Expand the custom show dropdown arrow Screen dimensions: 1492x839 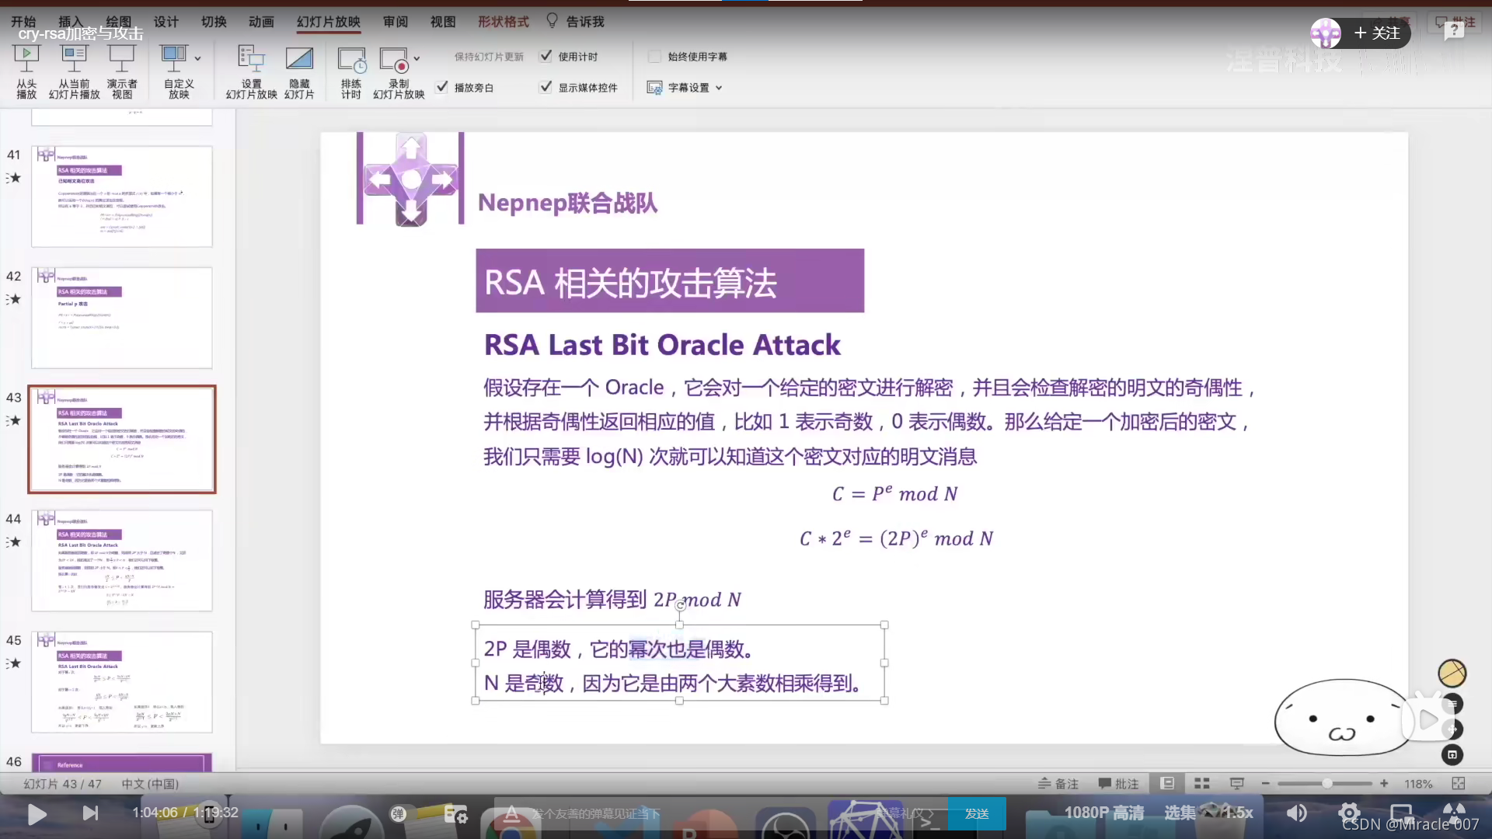197,58
